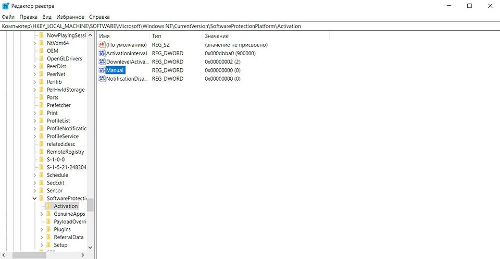Click the PeerDist folder icon
This screenshot has width=500, height=259.
(x=41, y=66)
